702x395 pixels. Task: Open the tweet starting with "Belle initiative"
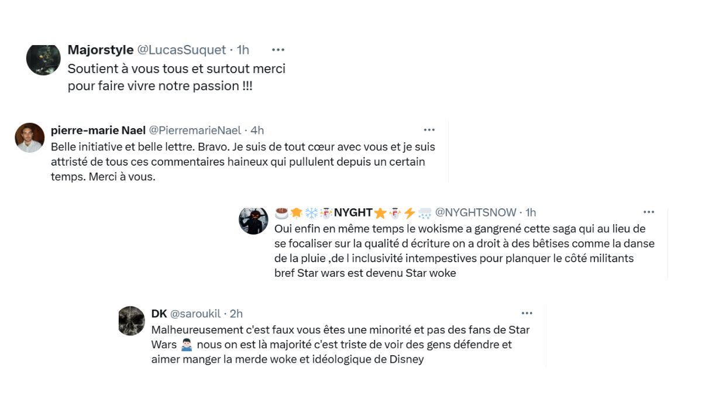243,162
